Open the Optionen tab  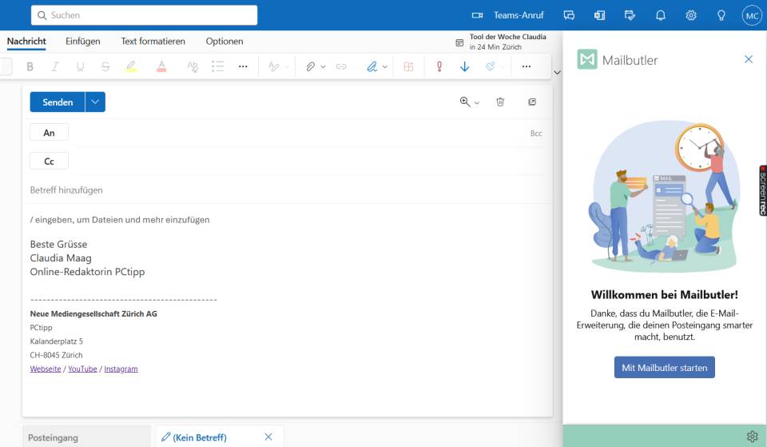click(225, 41)
